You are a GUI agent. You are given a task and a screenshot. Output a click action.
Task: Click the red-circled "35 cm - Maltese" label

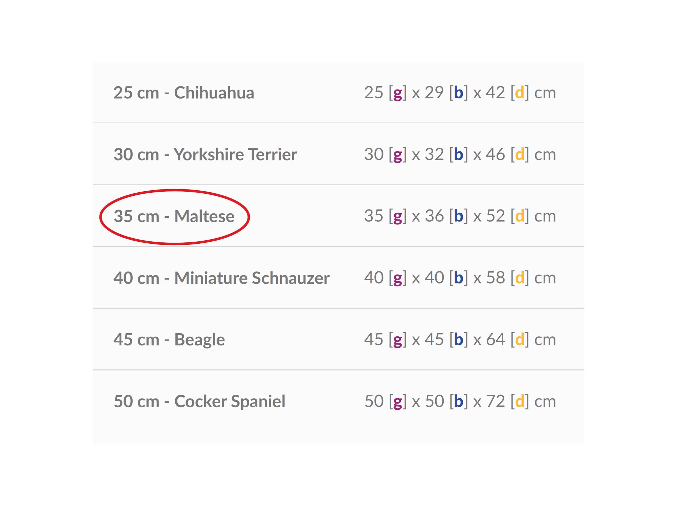tap(174, 216)
